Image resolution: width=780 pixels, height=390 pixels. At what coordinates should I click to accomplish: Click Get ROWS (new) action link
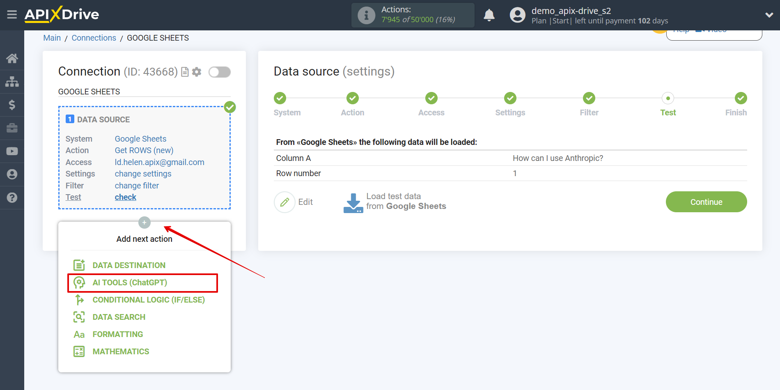[x=144, y=150]
